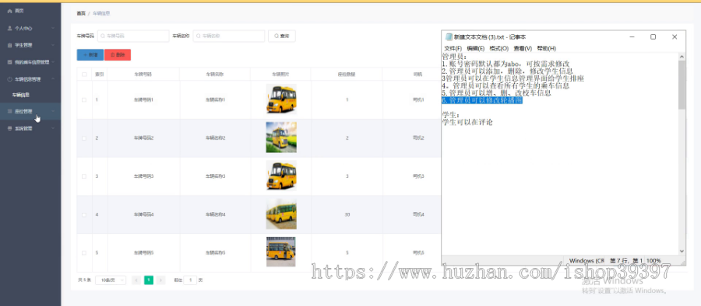
Task: Click the icon next to 系统管理
Action: [10, 128]
